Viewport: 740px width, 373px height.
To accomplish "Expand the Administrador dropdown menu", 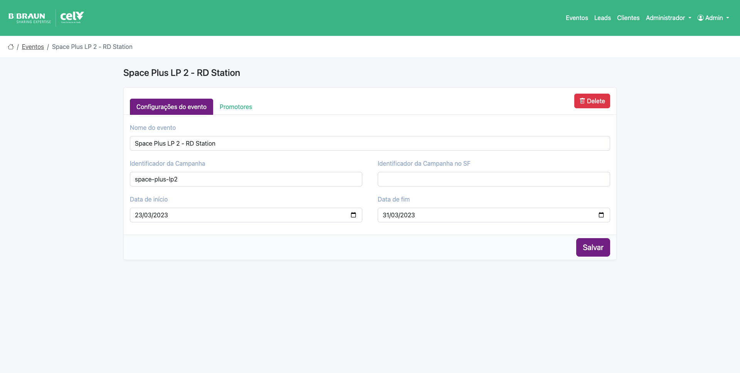I will (668, 18).
